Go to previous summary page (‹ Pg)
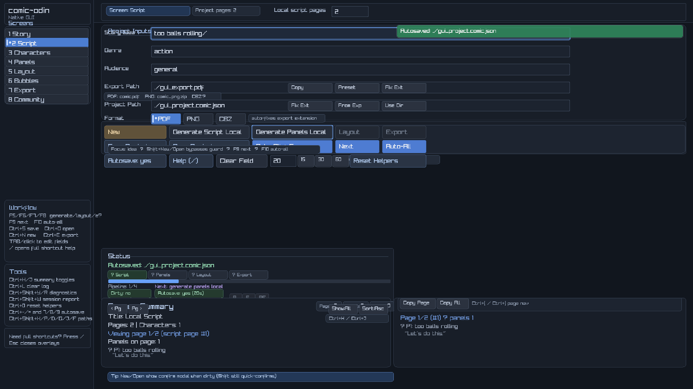The image size is (693, 389). coord(117,309)
